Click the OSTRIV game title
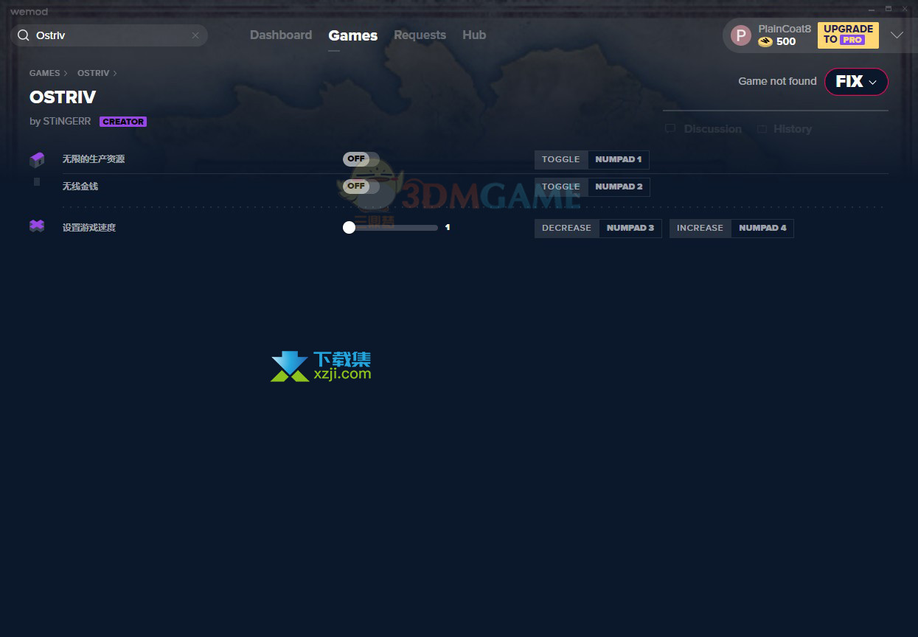 pyautogui.click(x=63, y=97)
